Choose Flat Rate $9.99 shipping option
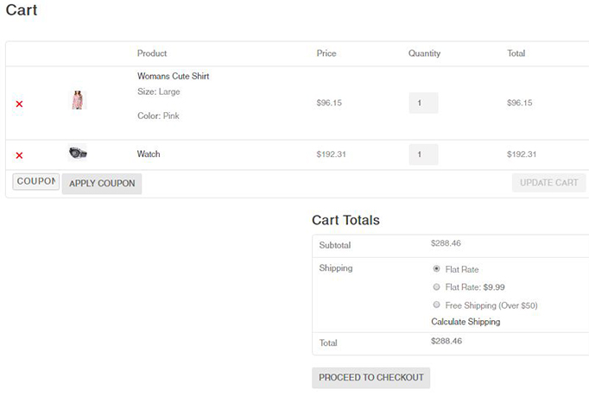 pyautogui.click(x=436, y=287)
